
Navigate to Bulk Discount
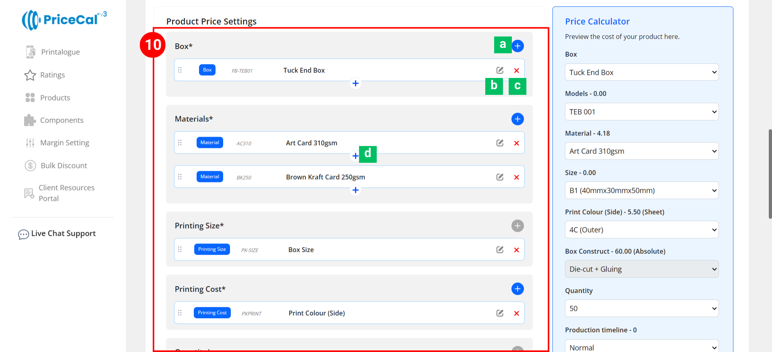point(64,166)
